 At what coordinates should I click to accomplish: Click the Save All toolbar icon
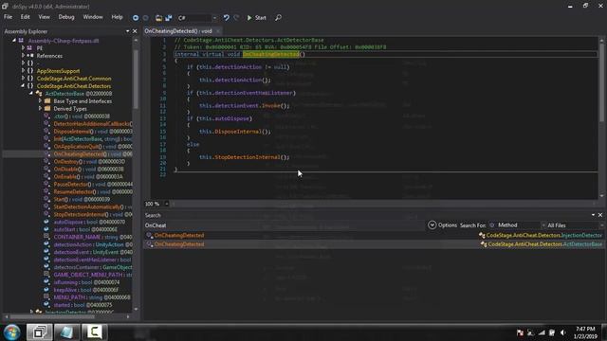click(x=169, y=18)
